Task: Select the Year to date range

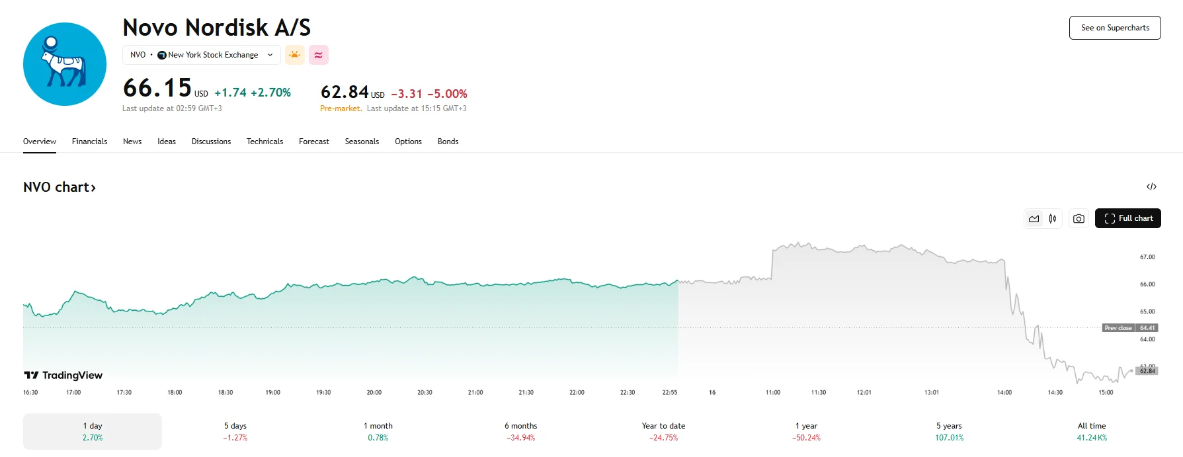Action: [663, 431]
